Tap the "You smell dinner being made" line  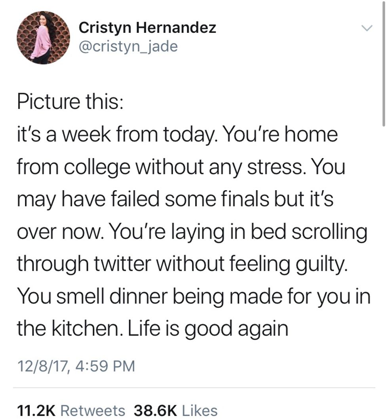194,297
